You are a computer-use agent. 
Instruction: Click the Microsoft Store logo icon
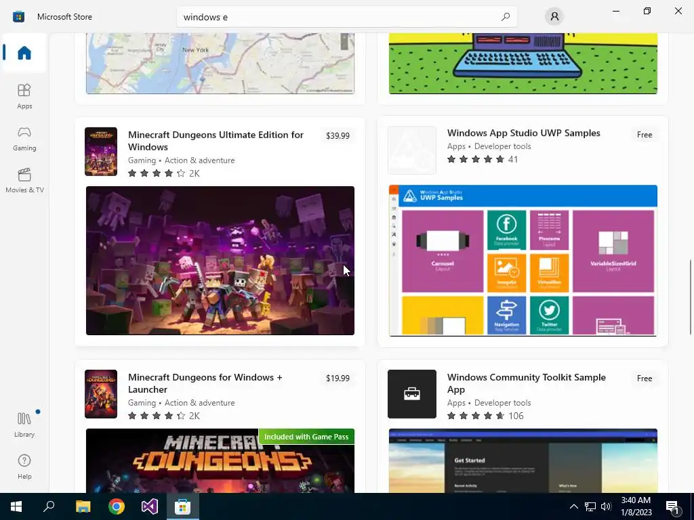click(18, 17)
